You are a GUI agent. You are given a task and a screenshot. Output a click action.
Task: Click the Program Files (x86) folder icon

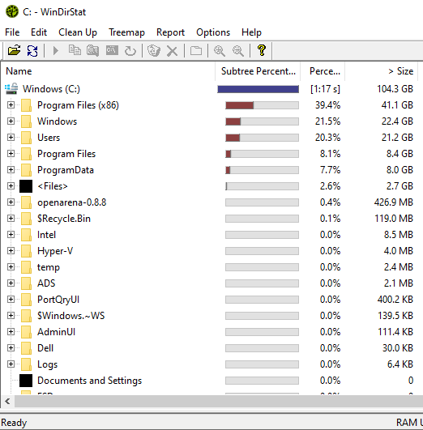(x=26, y=105)
